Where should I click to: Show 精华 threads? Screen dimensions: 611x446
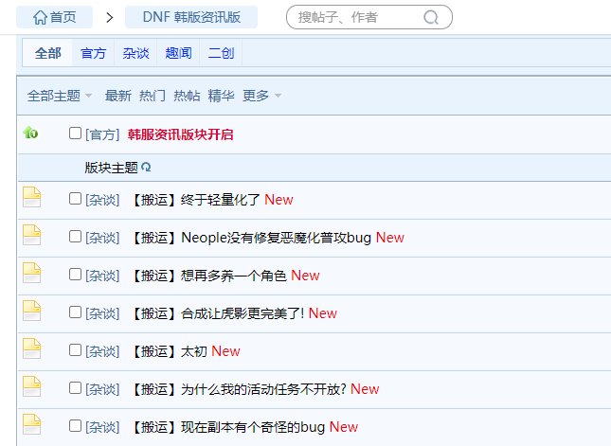coord(221,96)
